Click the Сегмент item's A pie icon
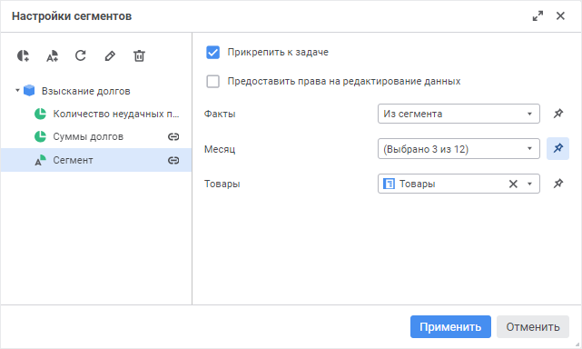This screenshot has width=582, height=349. point(40,160)
